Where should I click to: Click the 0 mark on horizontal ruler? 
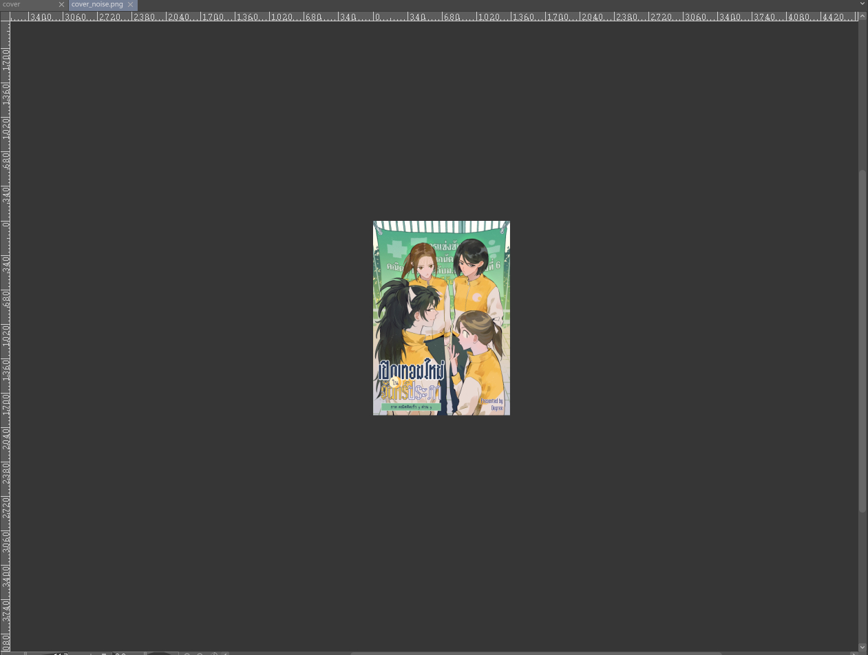pos(376,17)
